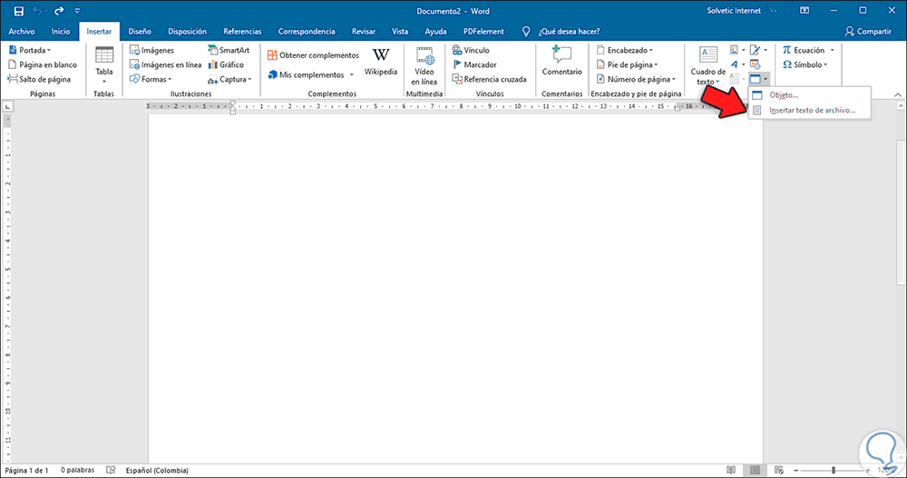The height and width of the screenshot is (478, 907).
Task: Click the zoom out minus button
Action: pyautogui.click(x=796, y=471)
